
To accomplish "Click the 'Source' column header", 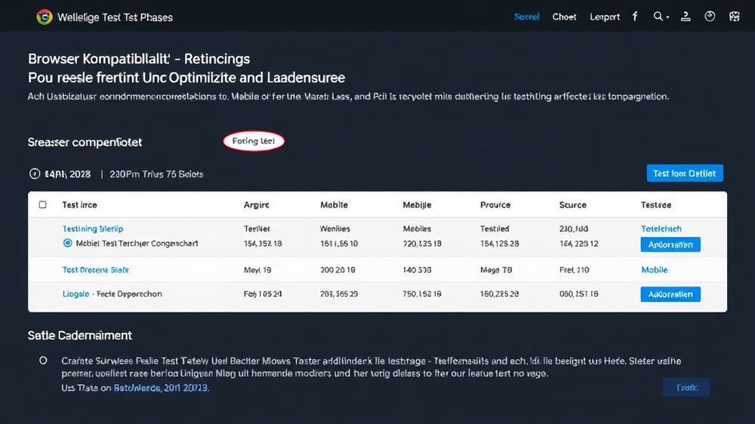I will (x=572, y=204).
